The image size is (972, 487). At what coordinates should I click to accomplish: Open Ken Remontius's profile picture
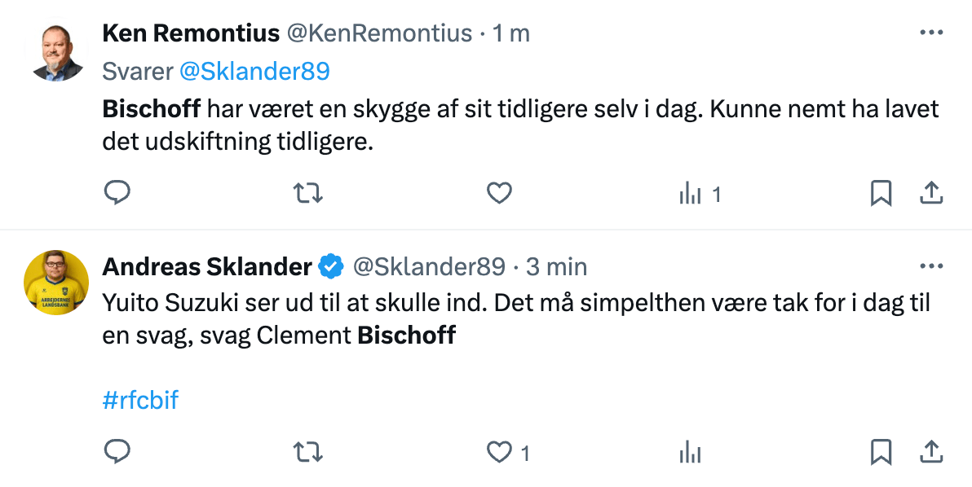(x=56, y=53)
